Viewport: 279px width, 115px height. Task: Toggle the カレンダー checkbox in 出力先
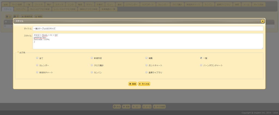pyautogui.click(x=37, y=65)
